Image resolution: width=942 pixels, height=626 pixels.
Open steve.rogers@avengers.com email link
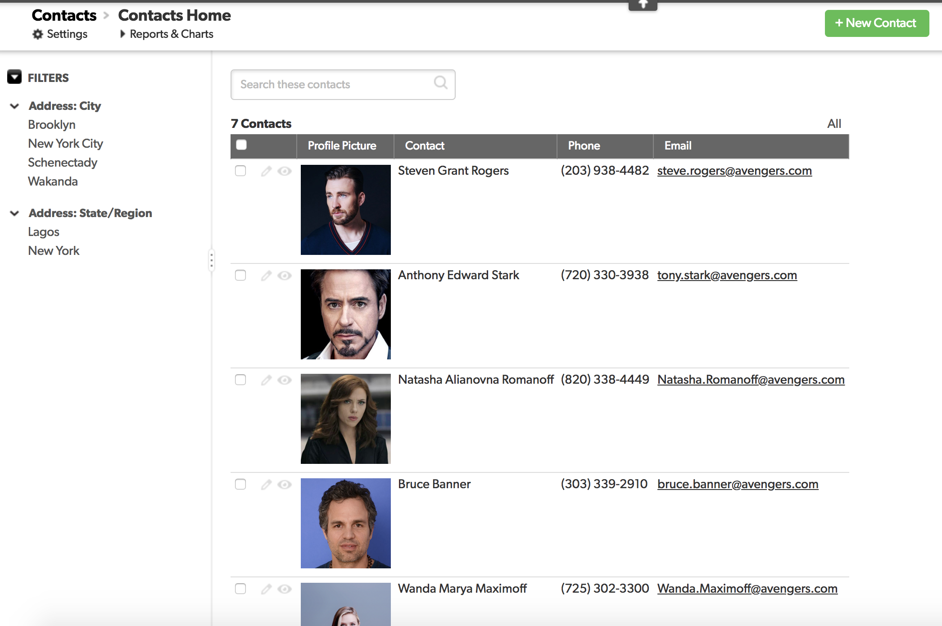coord(734,171)
